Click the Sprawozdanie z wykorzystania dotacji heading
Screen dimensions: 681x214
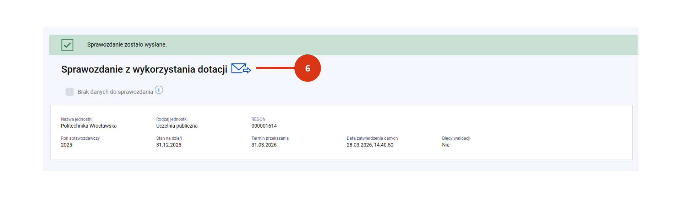click(x=144, y=69)
